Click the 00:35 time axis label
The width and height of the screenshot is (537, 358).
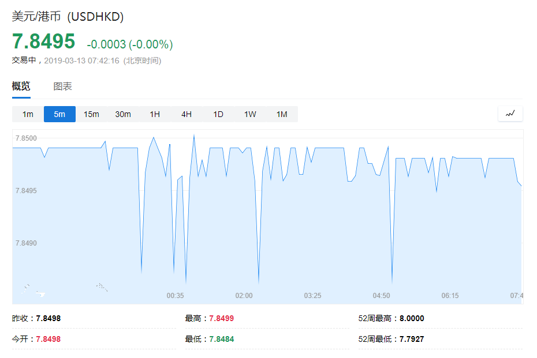(x=175, y=295)
